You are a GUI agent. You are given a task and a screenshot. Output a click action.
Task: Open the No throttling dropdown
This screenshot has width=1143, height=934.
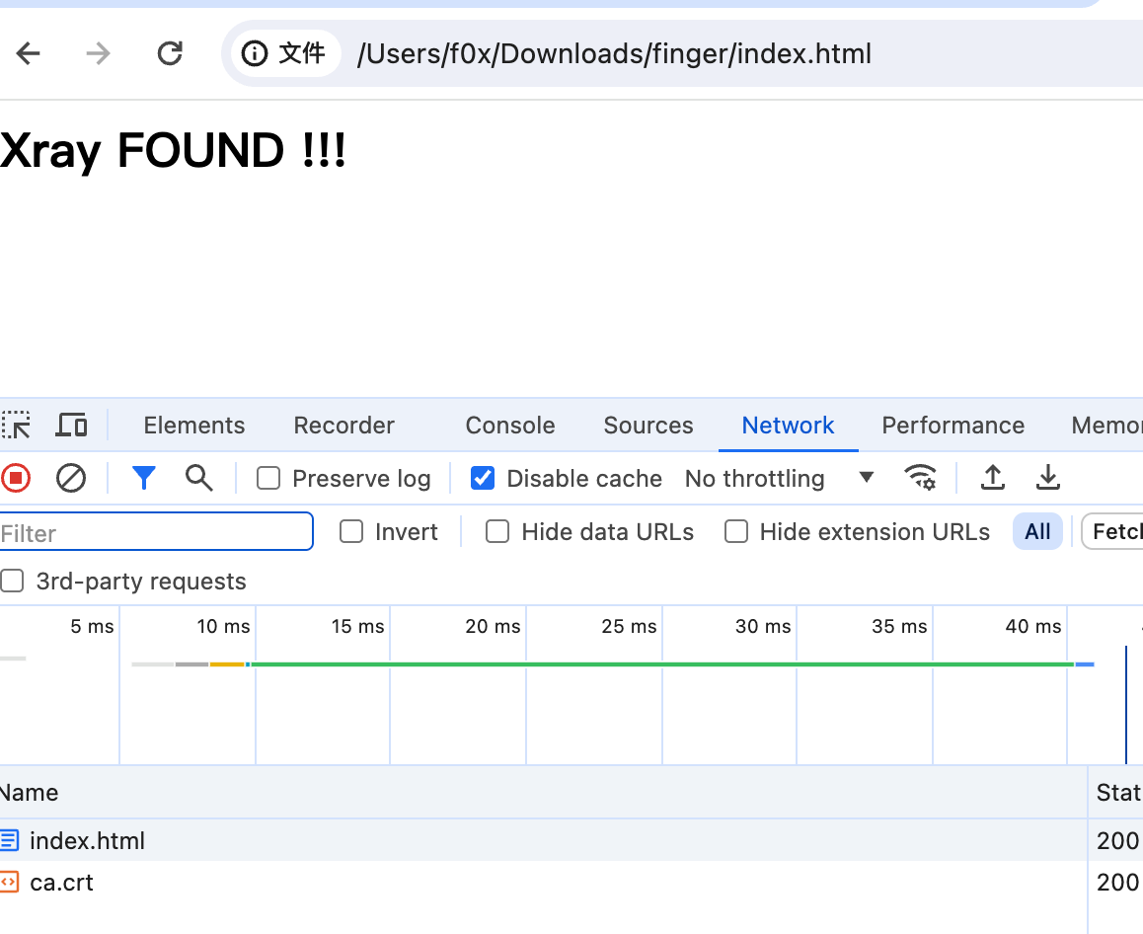tap(779, 479)
